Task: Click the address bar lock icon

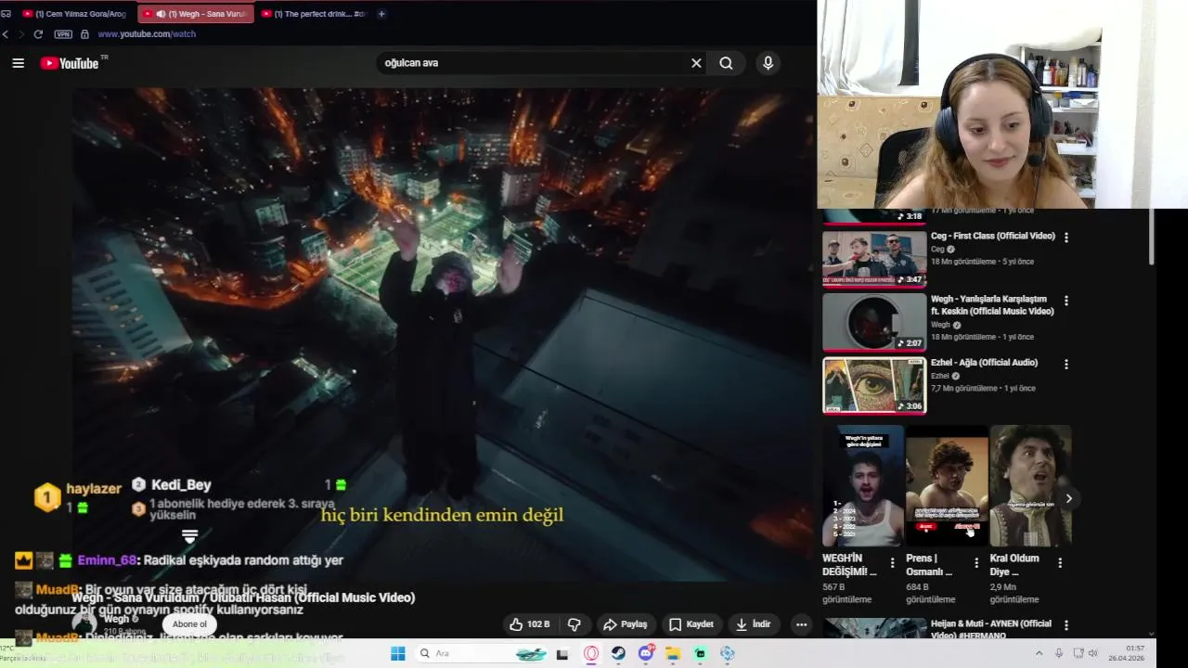Action: coord(84,34)
